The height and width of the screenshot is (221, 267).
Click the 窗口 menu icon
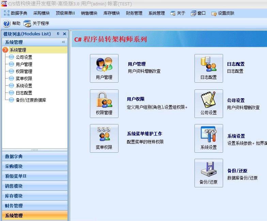click(x=193, y=13)
